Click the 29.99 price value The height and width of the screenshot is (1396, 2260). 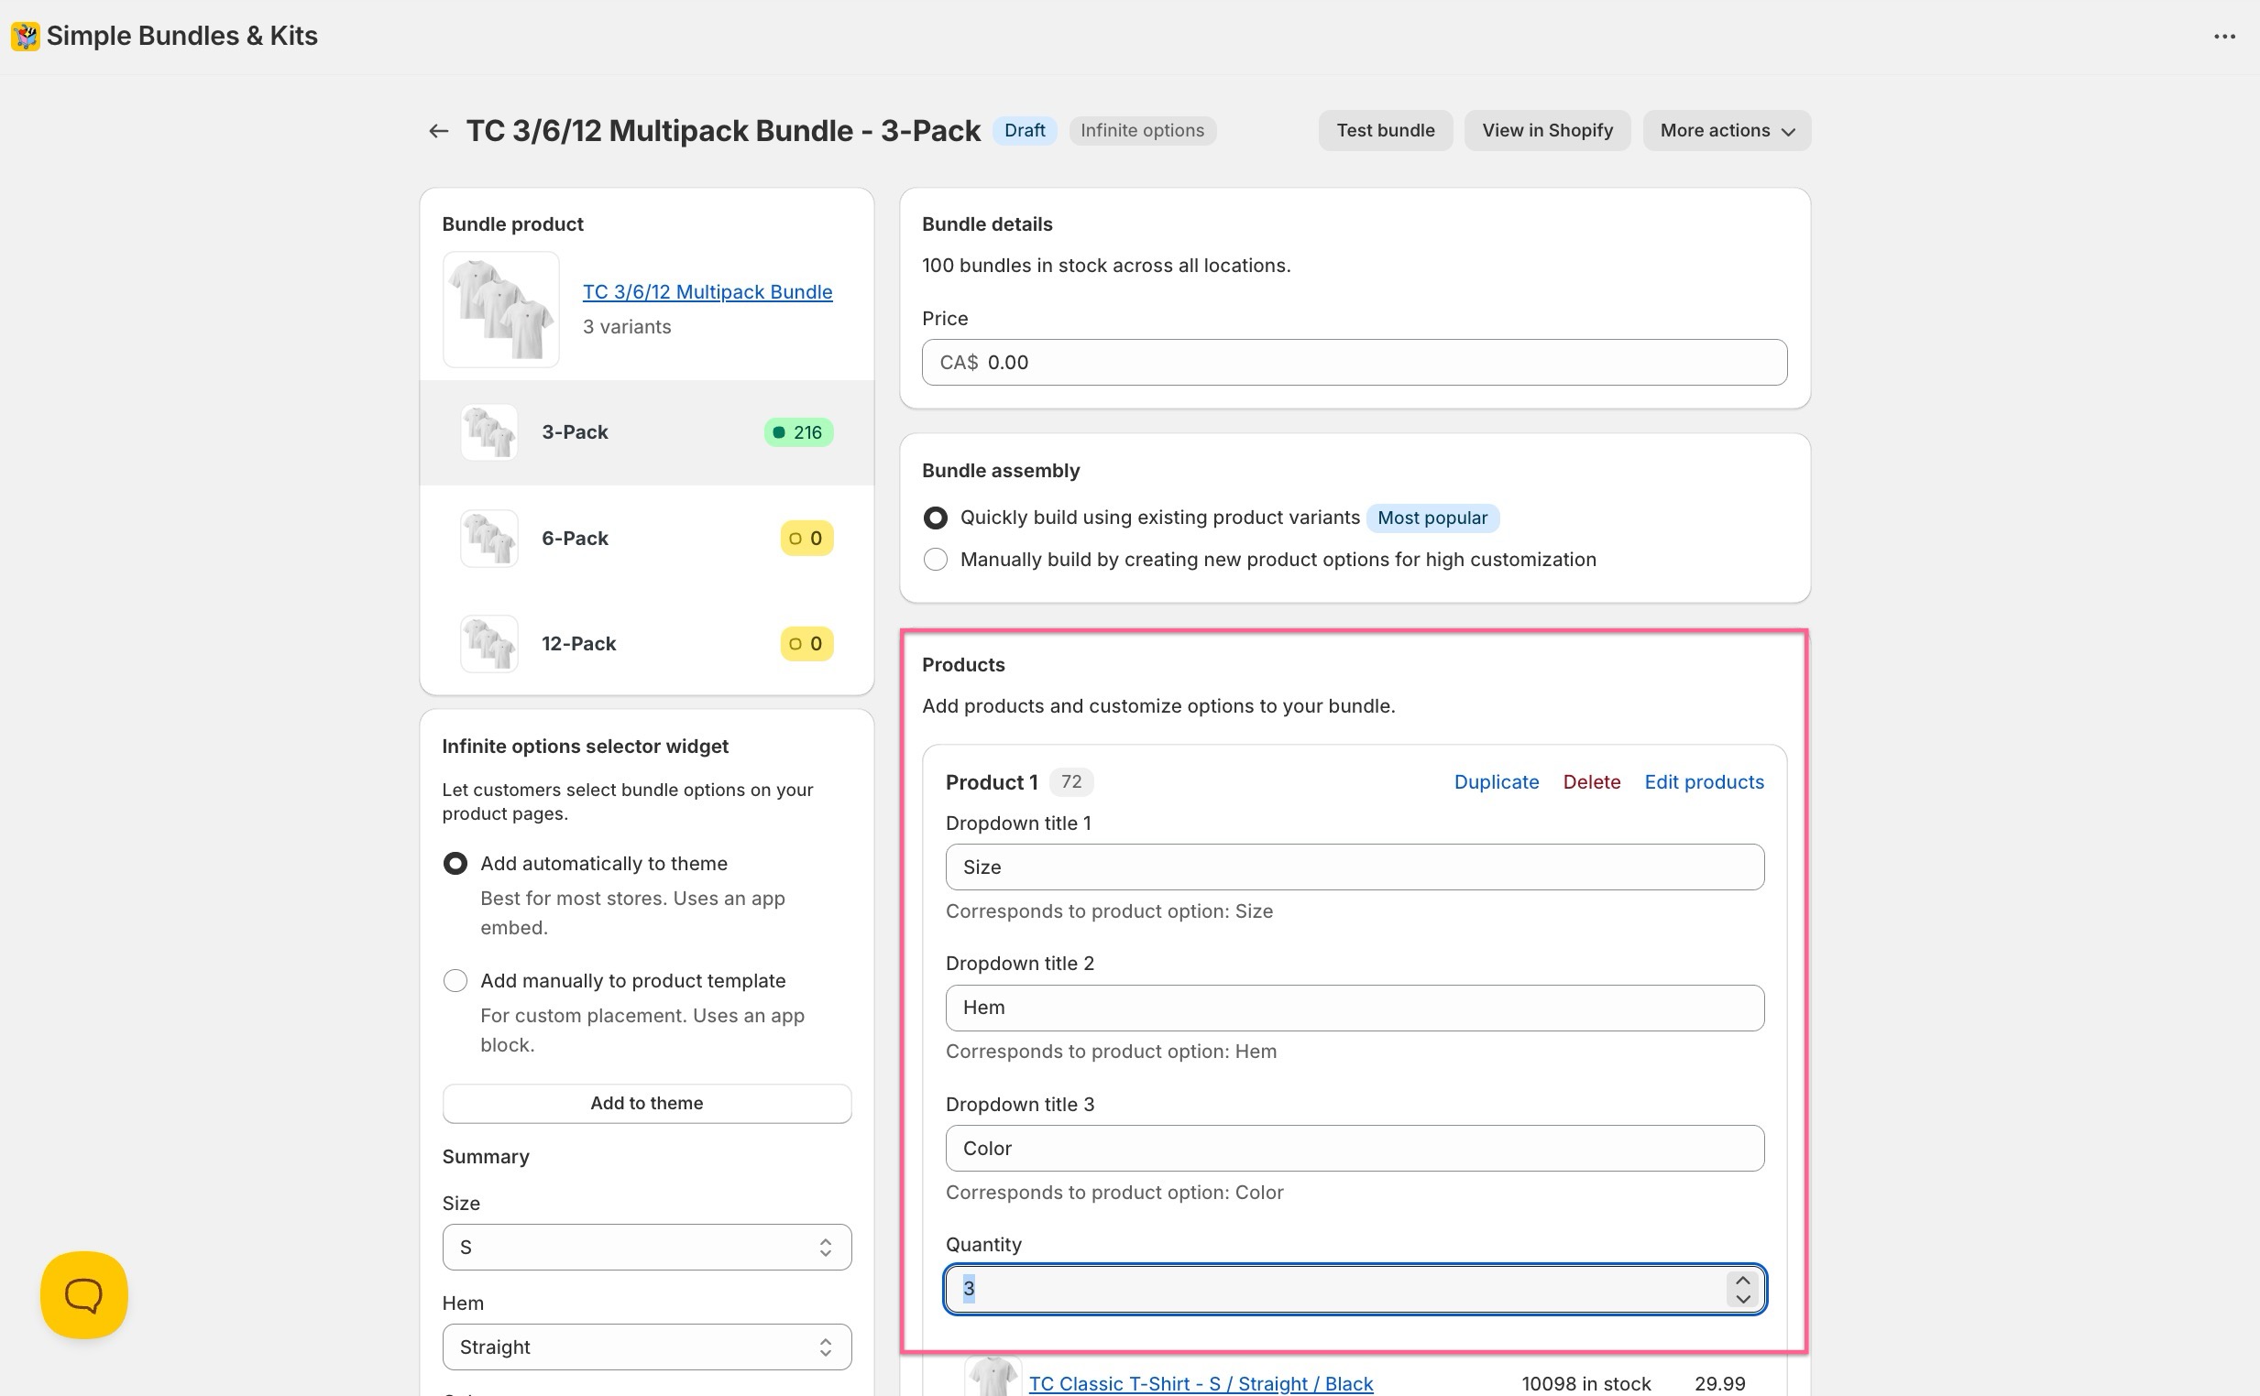pos(1719,1383)
